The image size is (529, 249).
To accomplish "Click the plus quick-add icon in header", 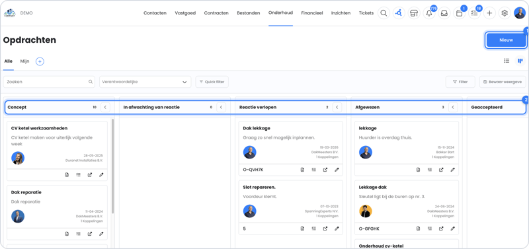I will (x=489, y=13).
